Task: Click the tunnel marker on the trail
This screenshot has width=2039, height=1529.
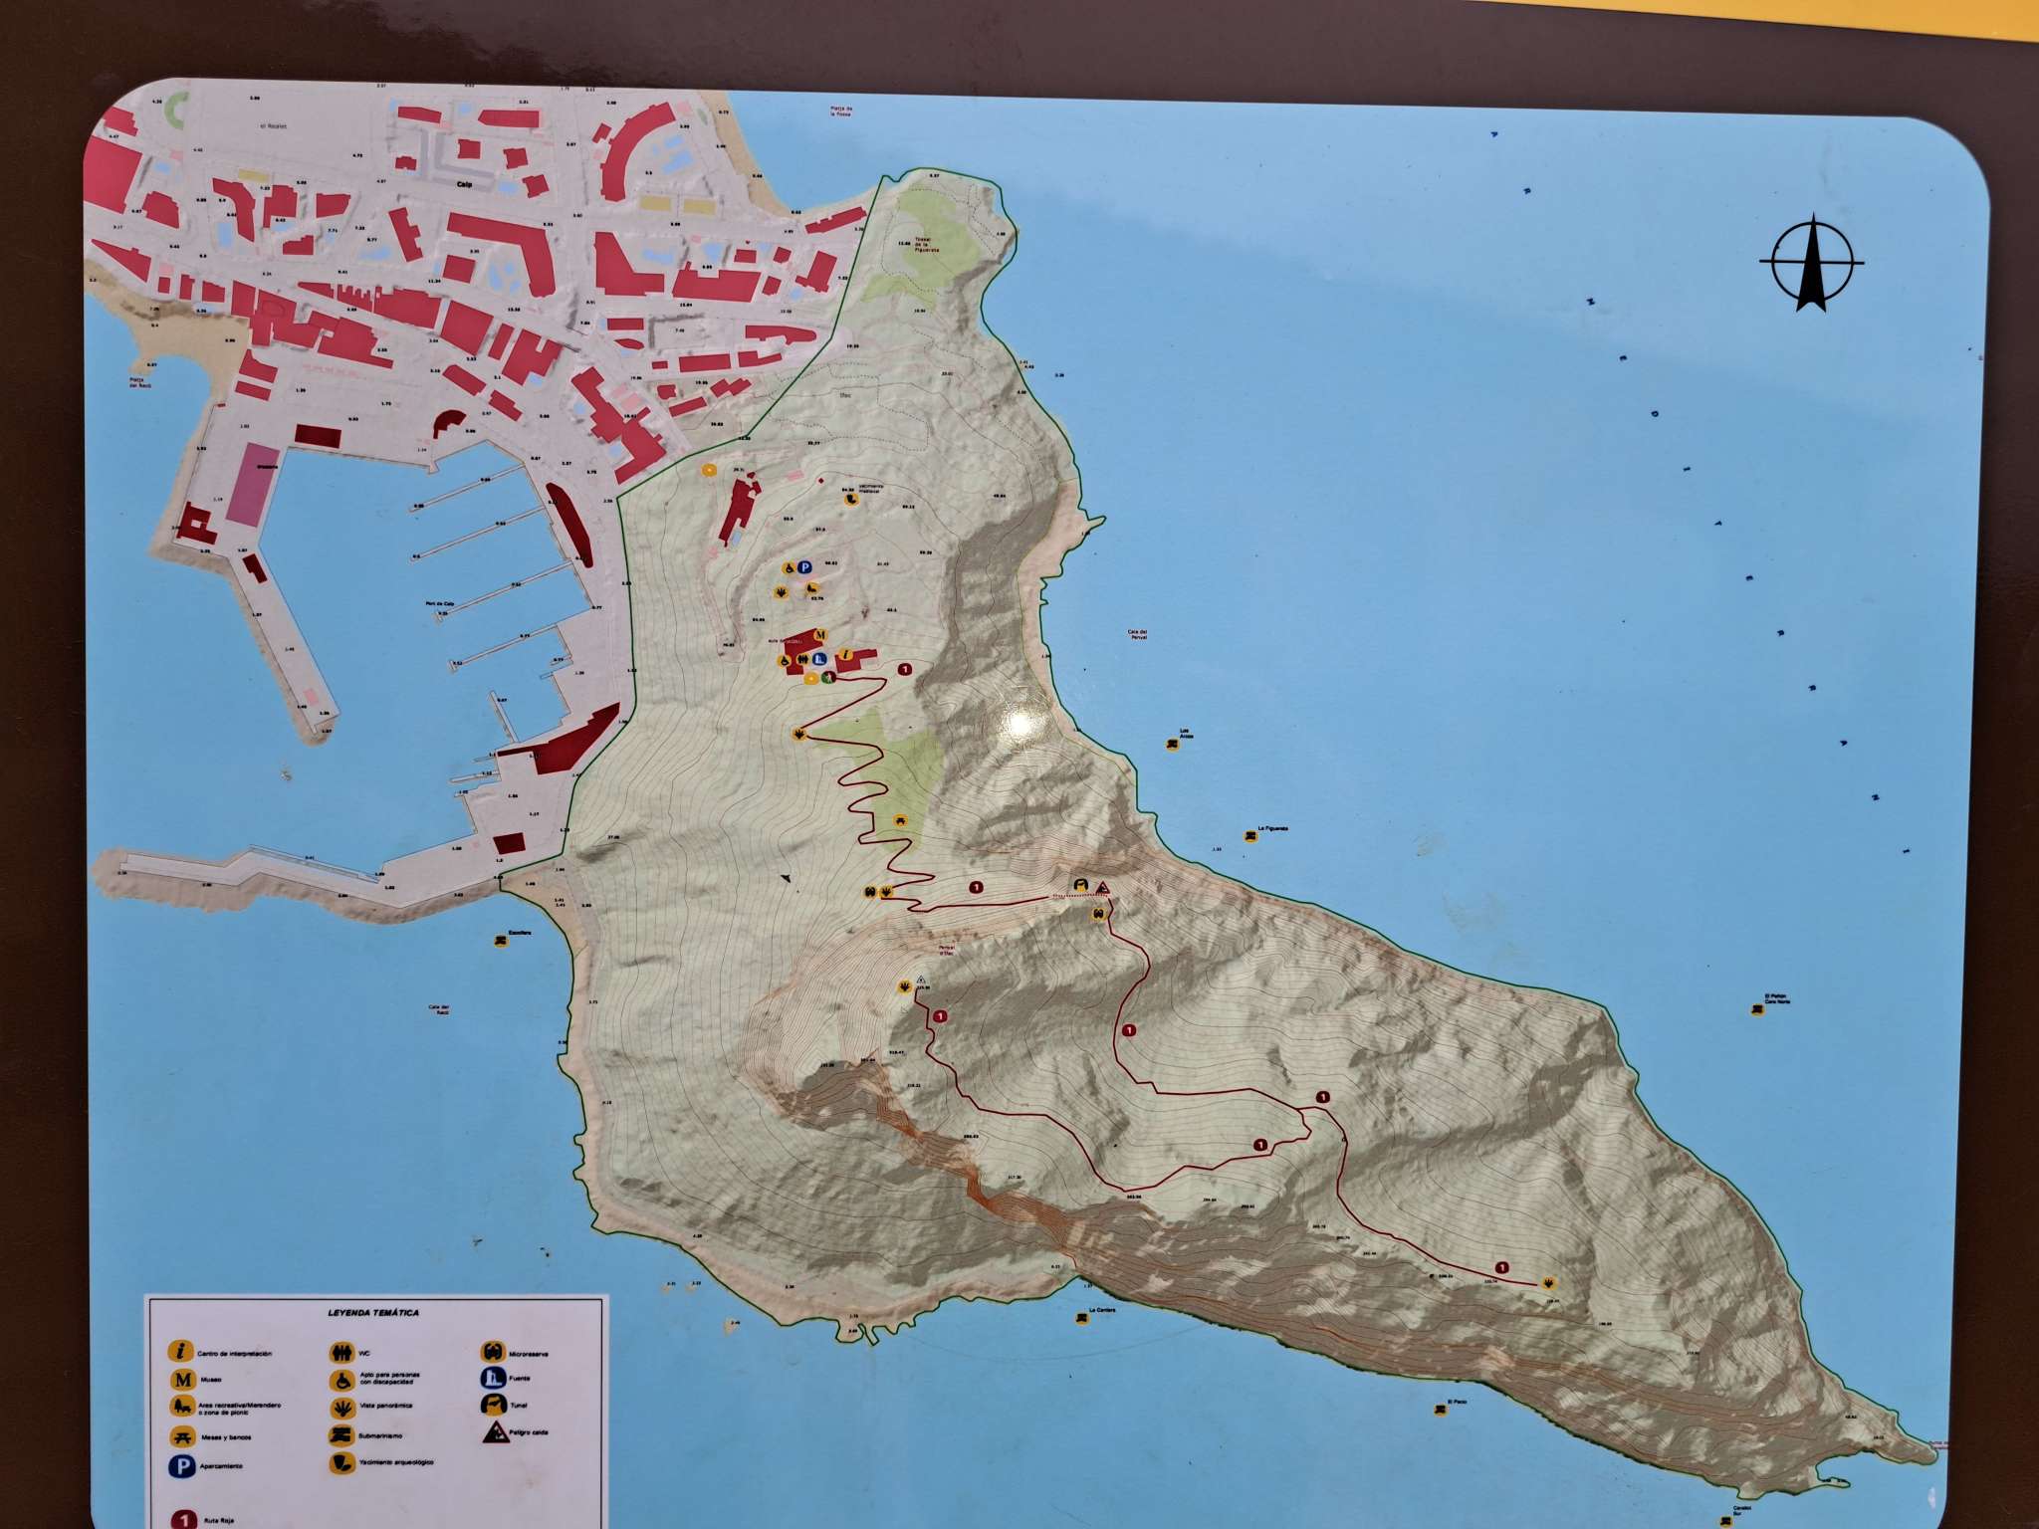Action: pos(1081,885)
